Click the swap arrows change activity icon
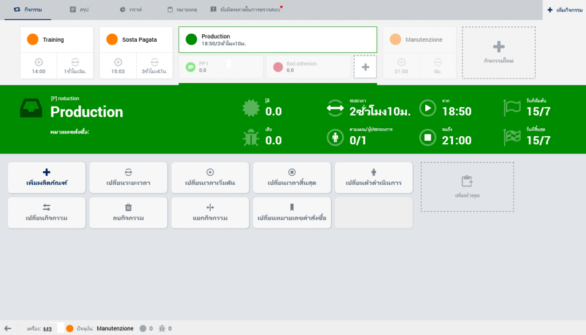This screenshot has height=335, width=586. [x=47, y=207]
